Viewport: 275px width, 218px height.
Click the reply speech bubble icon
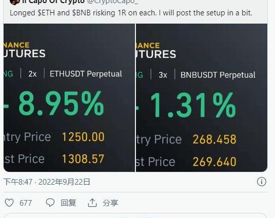(x=50, y=203)
